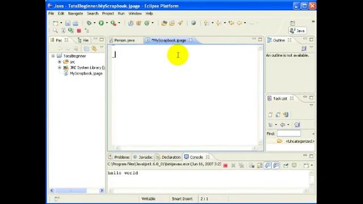Open the Open Console dropdown arrow
This screenshot has height=204, width=363.
(x=312, y=165)
